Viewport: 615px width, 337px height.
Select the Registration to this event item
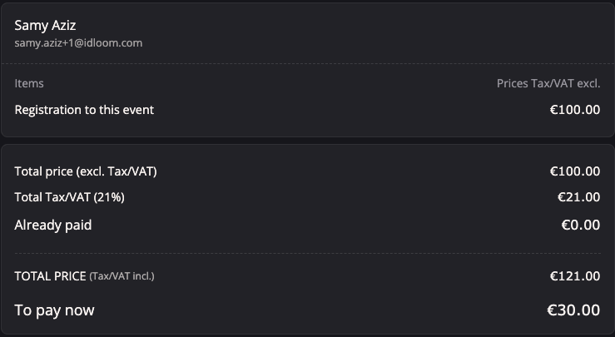(84, 109)
